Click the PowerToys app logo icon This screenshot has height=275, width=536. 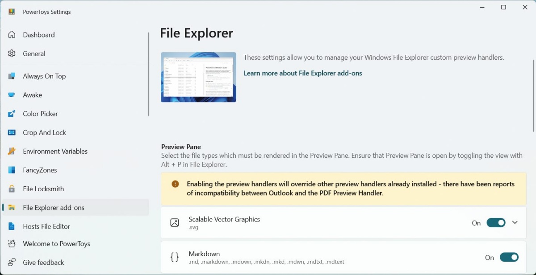12,12
